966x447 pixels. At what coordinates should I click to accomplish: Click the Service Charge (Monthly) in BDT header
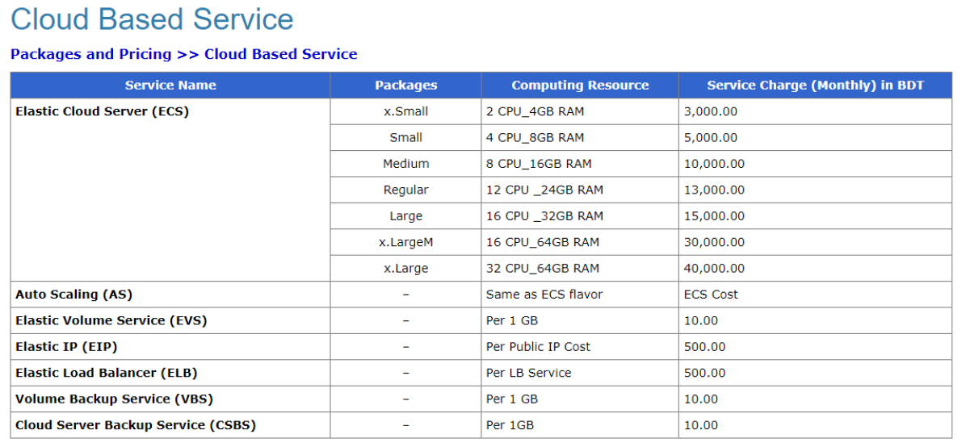[x=815, y=86]
